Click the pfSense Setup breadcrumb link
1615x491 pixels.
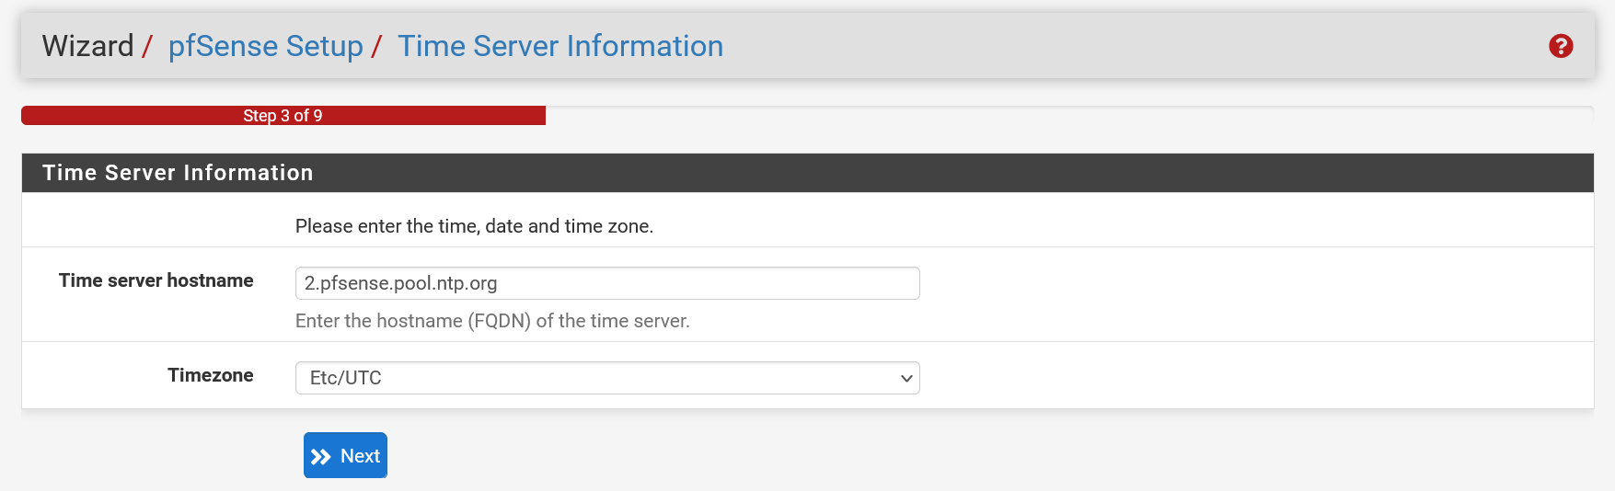pos(265,46)
